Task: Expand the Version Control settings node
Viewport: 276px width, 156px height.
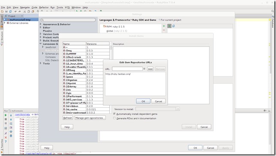Action: 41,34
